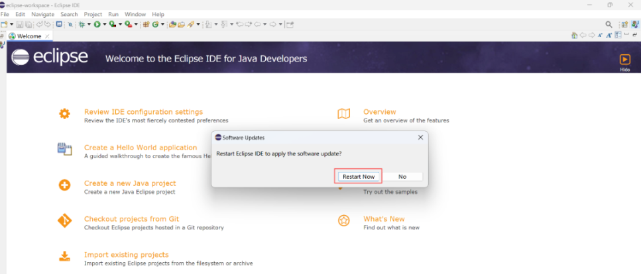Open Review IDE configuration settings link
Screen dimensions: 641x274
click(143, 112)
